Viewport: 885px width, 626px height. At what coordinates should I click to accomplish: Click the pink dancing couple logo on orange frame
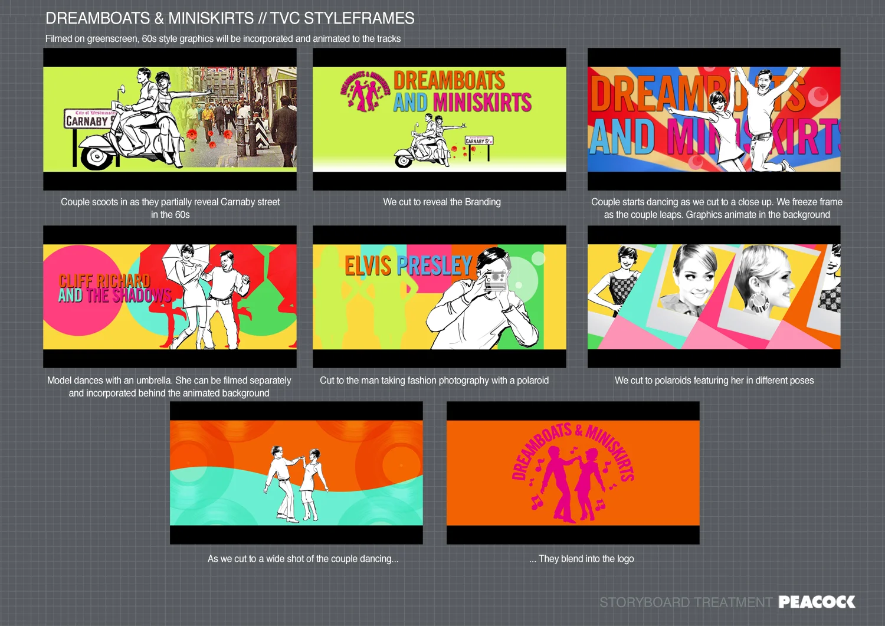[572, 473]
